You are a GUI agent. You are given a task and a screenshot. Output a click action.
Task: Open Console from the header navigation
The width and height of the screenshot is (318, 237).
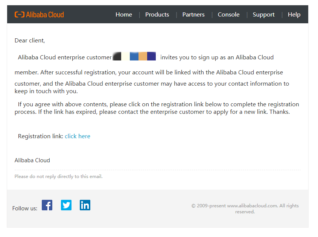pos(228,15)
